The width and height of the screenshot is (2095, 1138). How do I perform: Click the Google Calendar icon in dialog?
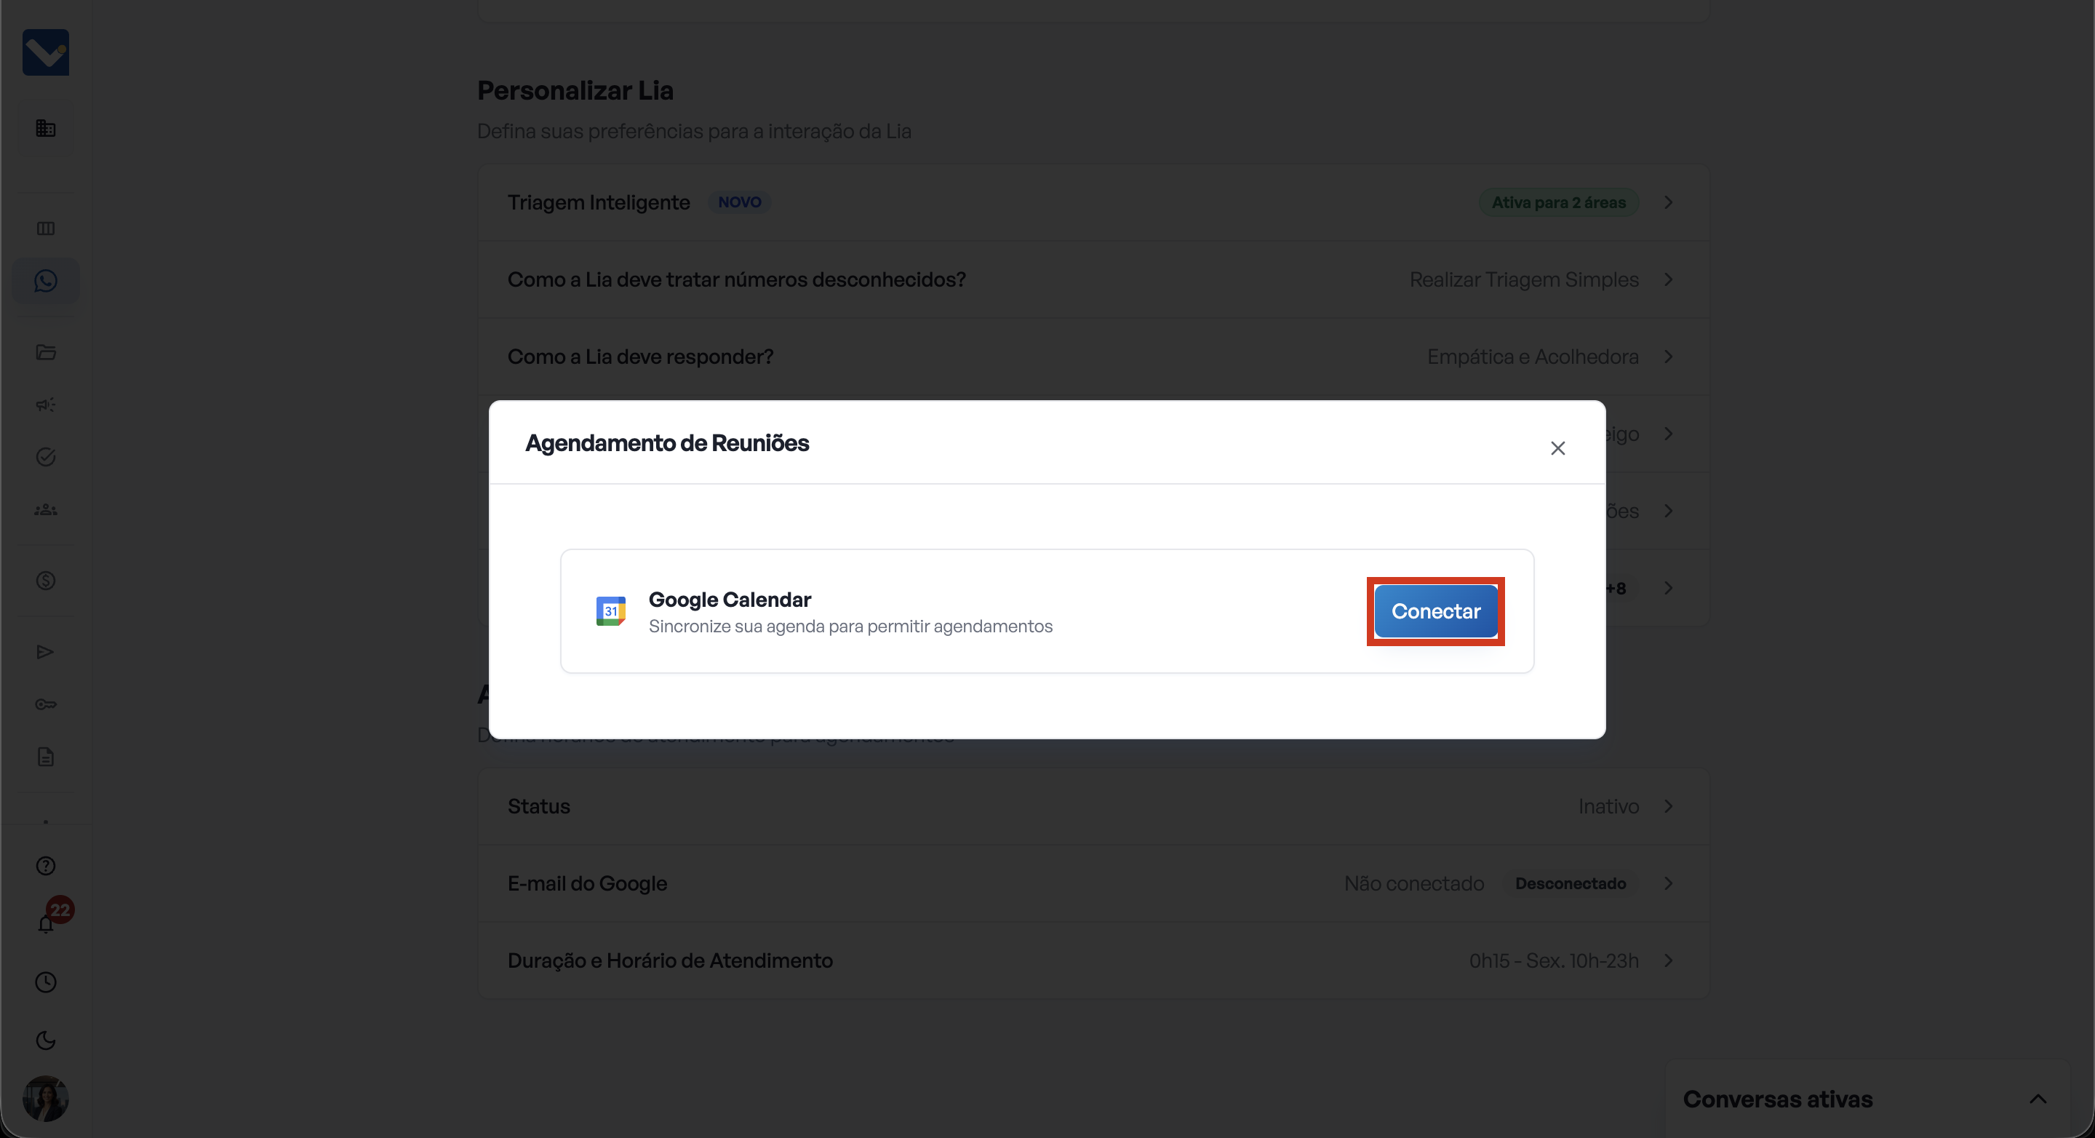(x=611, y=611)
